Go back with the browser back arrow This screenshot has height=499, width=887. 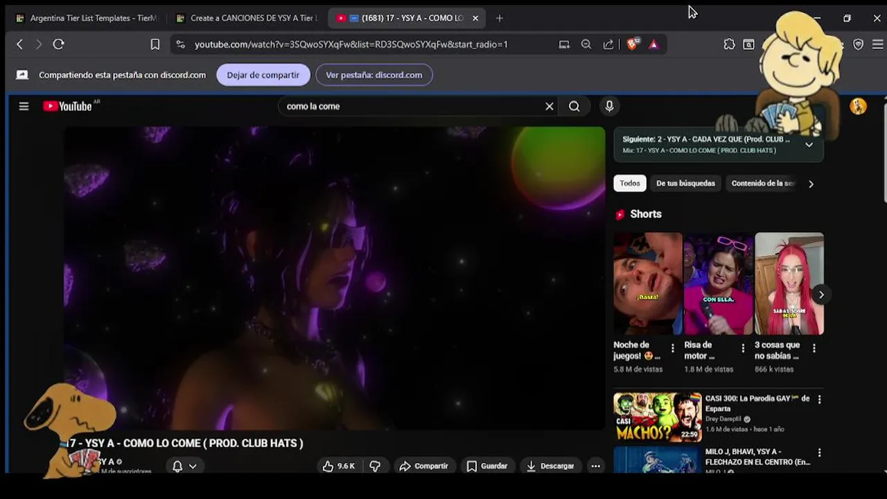(19, 44)
